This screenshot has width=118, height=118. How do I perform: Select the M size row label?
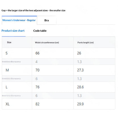tap(7, 70)
